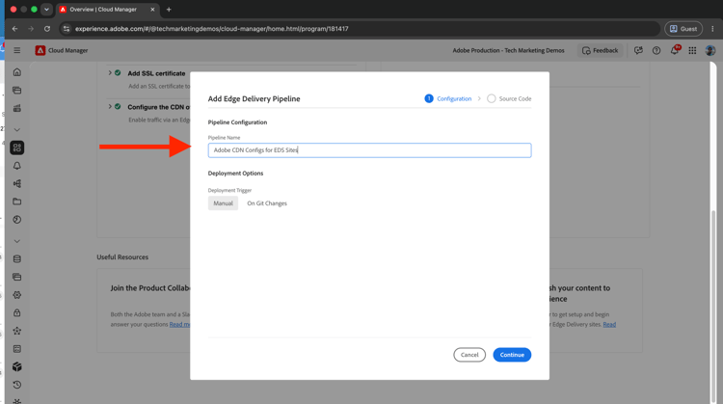The height and width of the screenshot is (404, 723).
Task: Open the chat announcements icon beside Feedback
Action: pyautogui.click(x=638, y=50)
